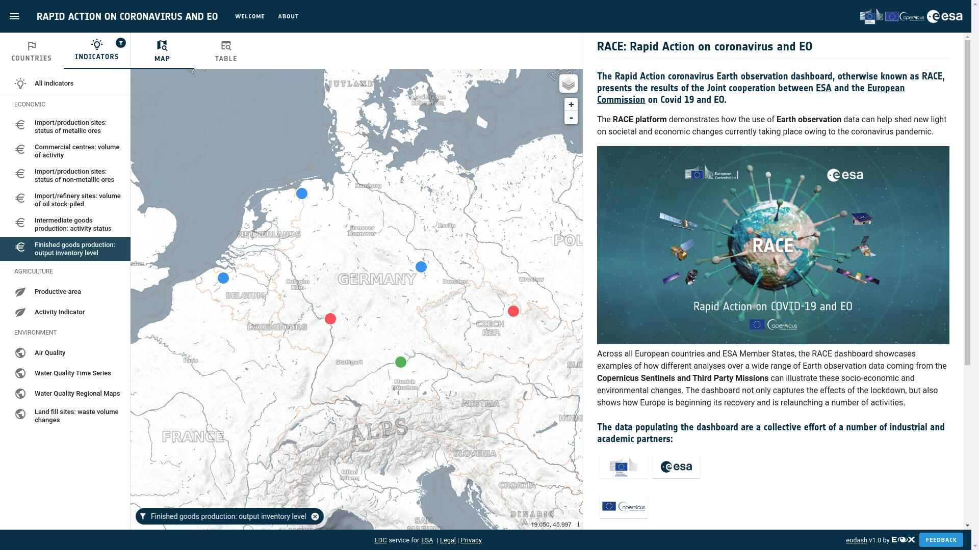Select the green marker north of Munich
Image resolution: width=979 pixels, height=550 pixels.
click(x=401, y=362)
